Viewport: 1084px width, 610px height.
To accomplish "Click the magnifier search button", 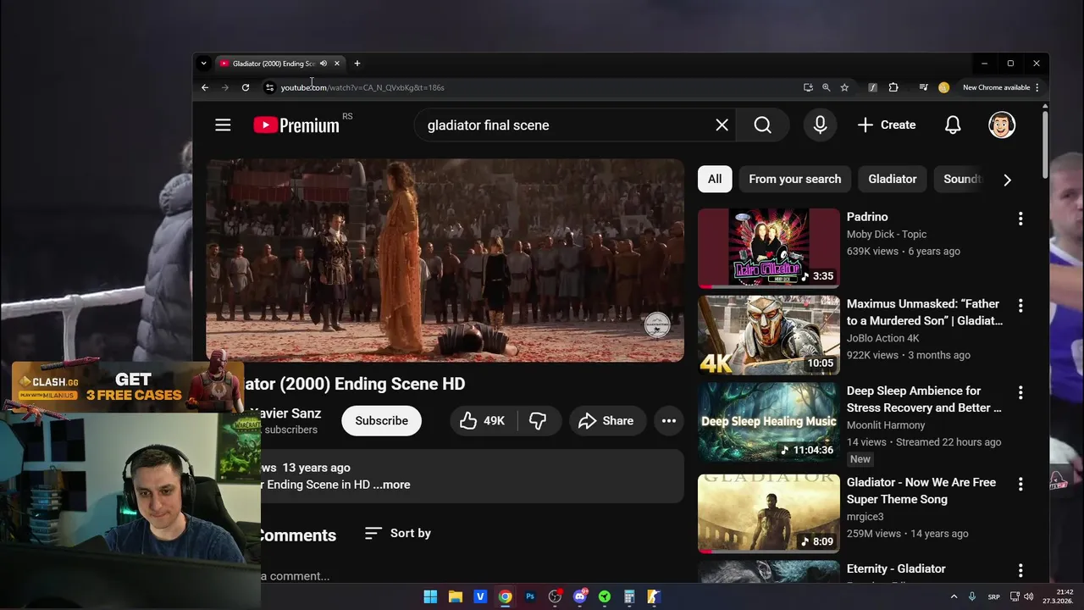I will click(x=762, y=125).
